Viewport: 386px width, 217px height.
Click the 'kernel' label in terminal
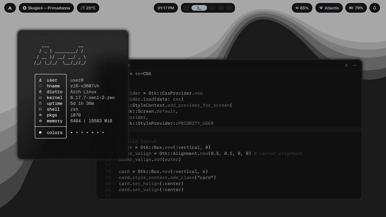(x=55, y=98)
